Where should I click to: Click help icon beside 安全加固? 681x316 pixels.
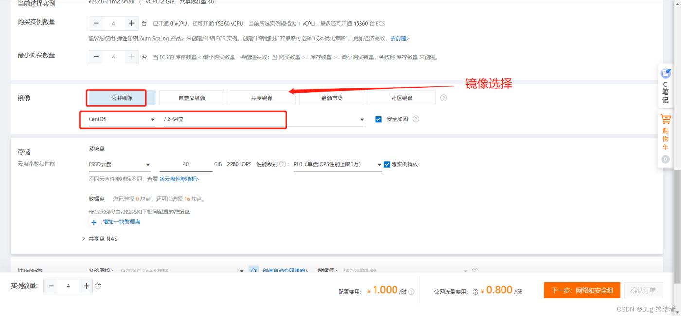coord(416,119)
